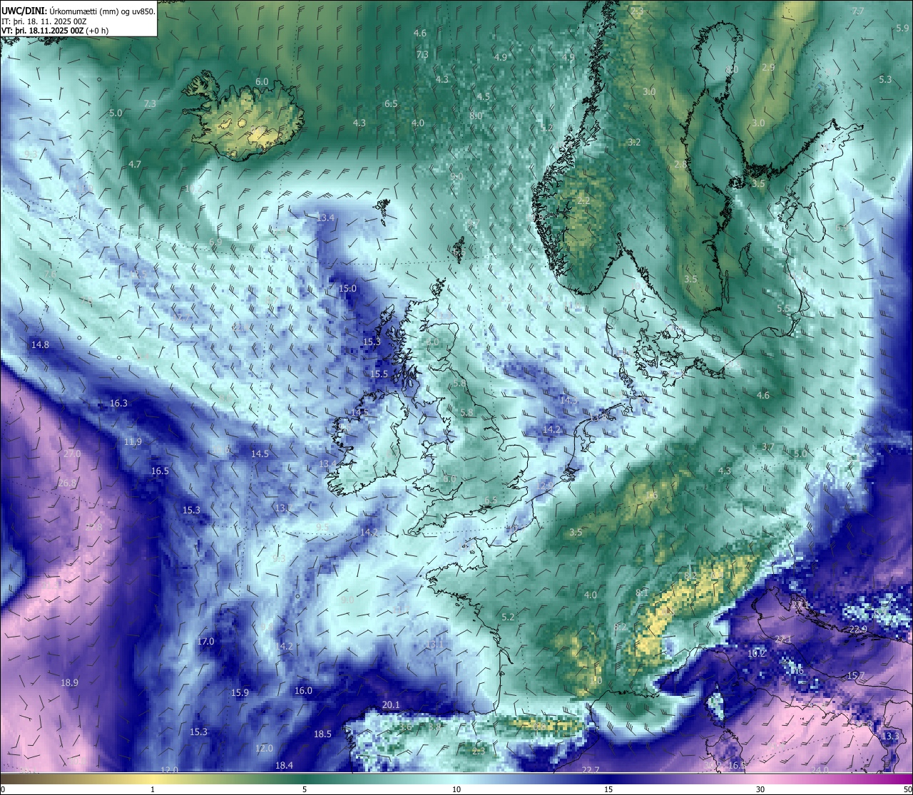913x795 pixels.
Task: Click the legend scale label 5
Action: coord(305,789)
